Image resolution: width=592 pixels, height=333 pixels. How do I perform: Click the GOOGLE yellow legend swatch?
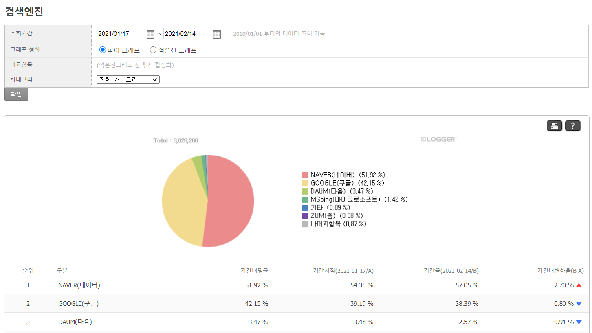[305, 183]
